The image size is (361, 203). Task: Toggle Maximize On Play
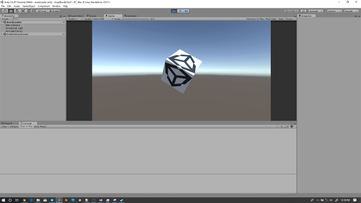[256, 19]
